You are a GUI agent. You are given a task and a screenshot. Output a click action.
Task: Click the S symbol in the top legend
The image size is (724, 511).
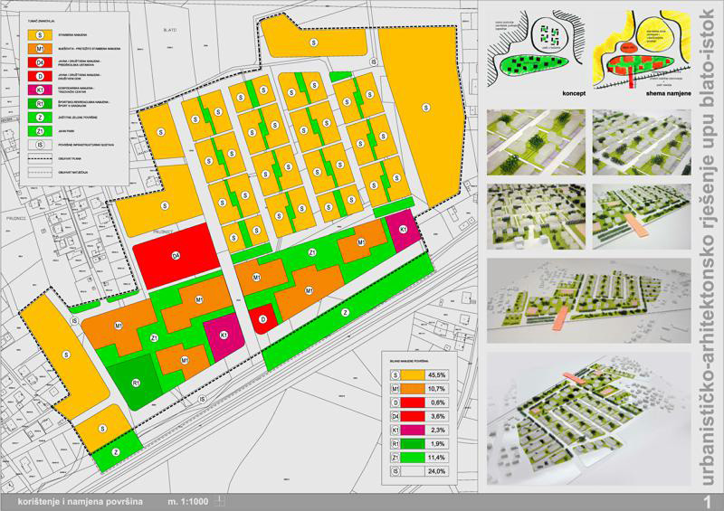tap(41, 34)
